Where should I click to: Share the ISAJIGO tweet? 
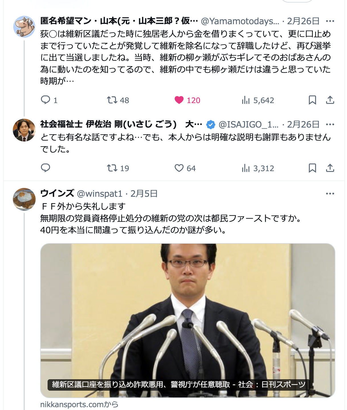(x=330, y=168)
